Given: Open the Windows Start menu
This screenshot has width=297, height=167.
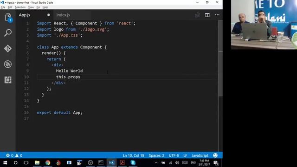Looking at the screenshot, I should pyautogui.click(x=5, y=163).
